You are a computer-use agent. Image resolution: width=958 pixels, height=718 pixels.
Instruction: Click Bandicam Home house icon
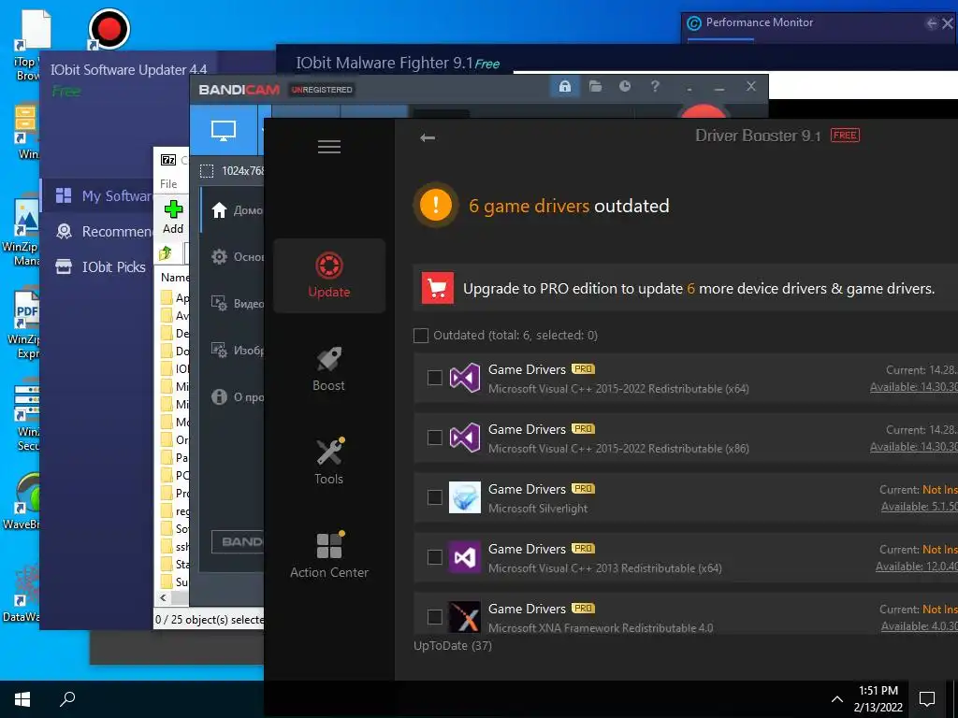[219, 210]
